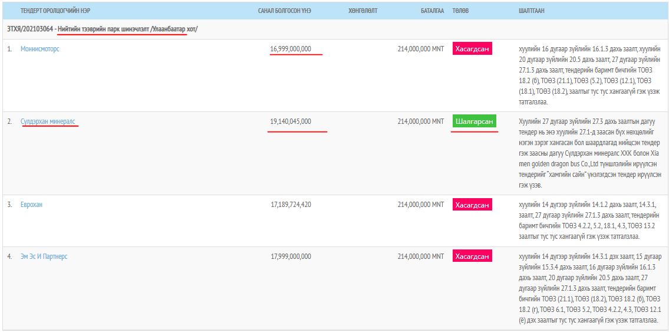
Task: Click the САНАЛ БОЛГОСОН ҮНЭ column header
Action: (x=284, y=11)
